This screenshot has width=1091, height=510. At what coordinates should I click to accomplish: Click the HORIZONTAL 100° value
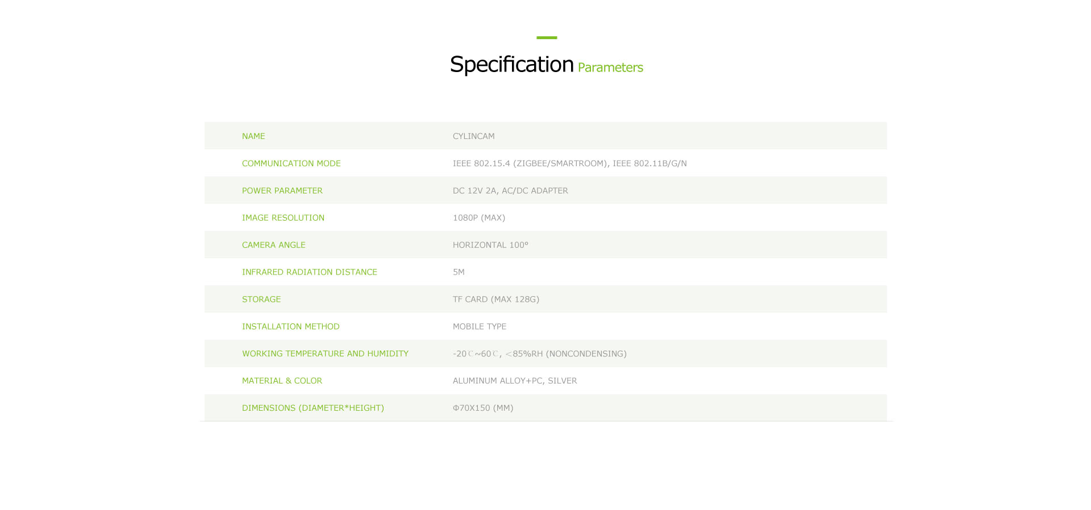[490, 245]
